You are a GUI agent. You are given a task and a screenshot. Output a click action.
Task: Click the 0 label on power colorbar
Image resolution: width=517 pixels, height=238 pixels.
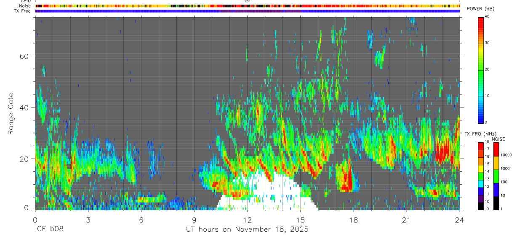pyautogui.click(x=485, y=122)
